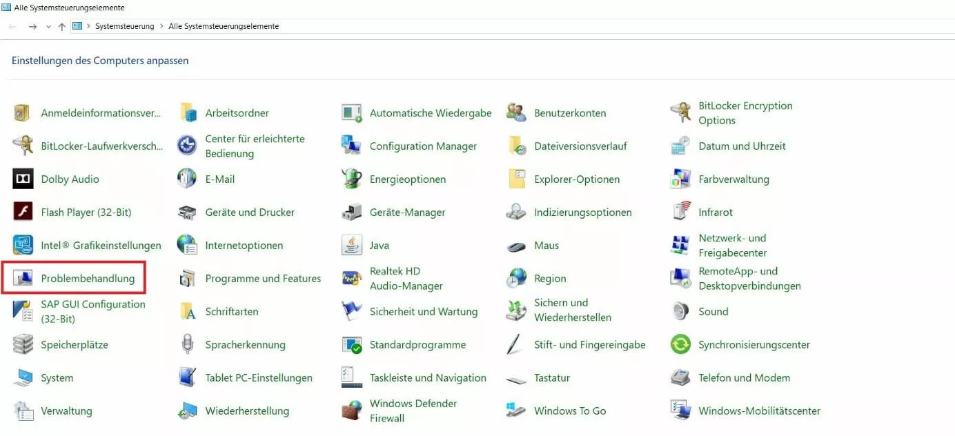Screen dimensions: 955x436
Task: Click the Arbeitsordner icon
Action: (187, 113)
